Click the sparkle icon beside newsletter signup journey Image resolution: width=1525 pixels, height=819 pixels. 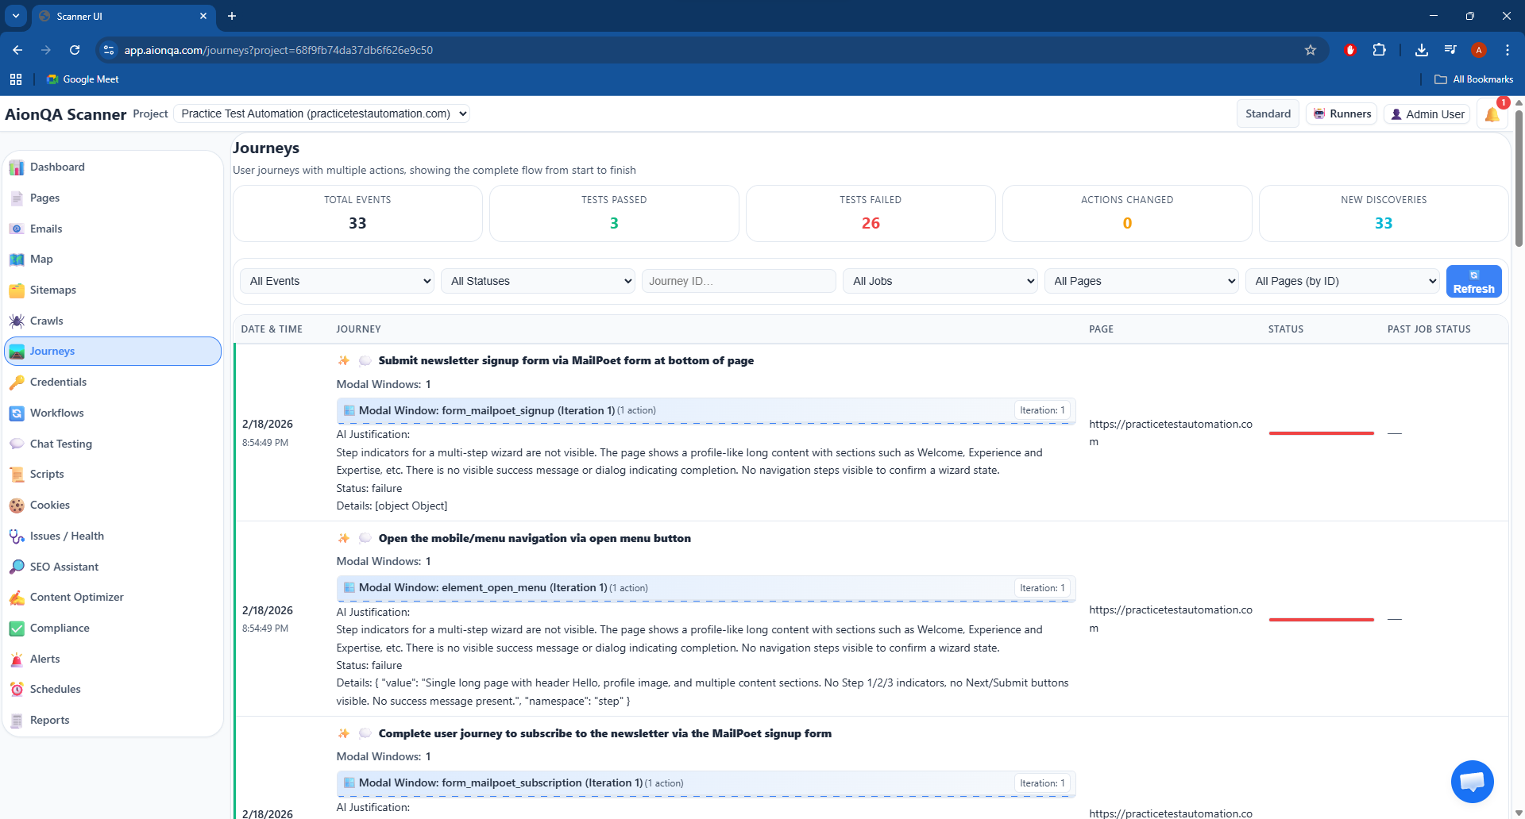(344, 361)
